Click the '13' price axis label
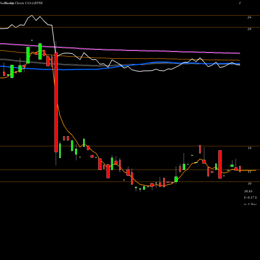260x260 pixels. [x=250, y=148]
